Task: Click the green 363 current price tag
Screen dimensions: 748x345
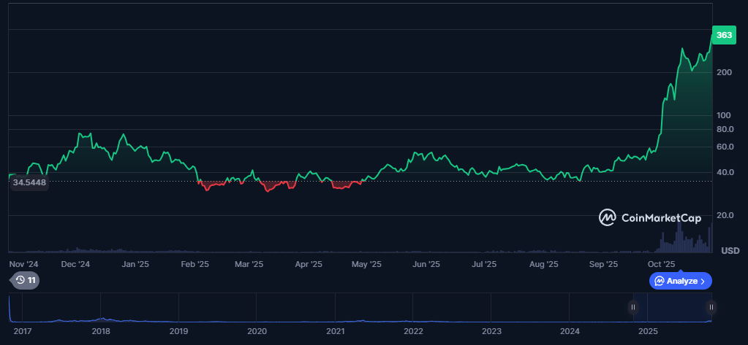Action: click(724, 35)
